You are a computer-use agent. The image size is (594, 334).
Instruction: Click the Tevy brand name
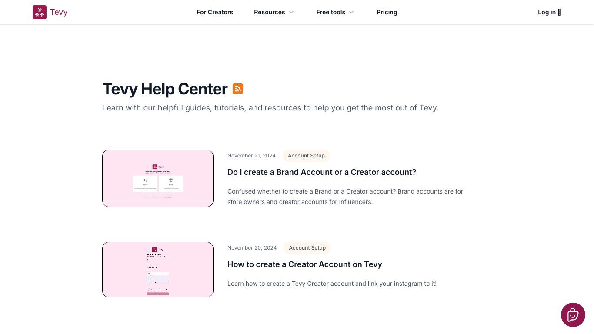59,12
